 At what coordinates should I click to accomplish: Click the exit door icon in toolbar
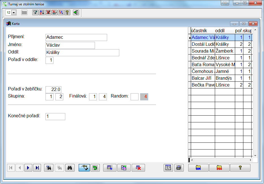[76, 12]
